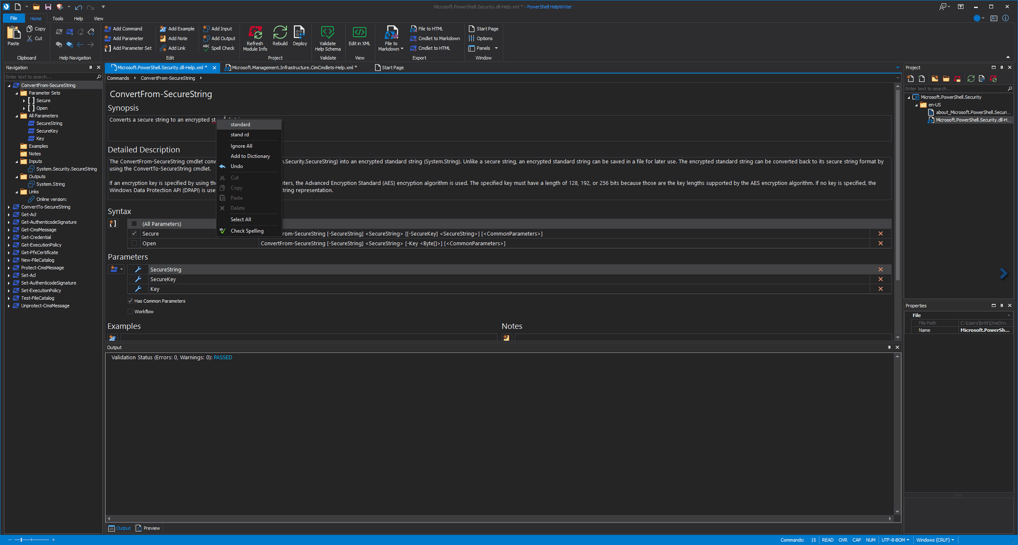Check the Open parameter set checkbox
Viewport: 1018px width, 545px height.
coord(134,243)
